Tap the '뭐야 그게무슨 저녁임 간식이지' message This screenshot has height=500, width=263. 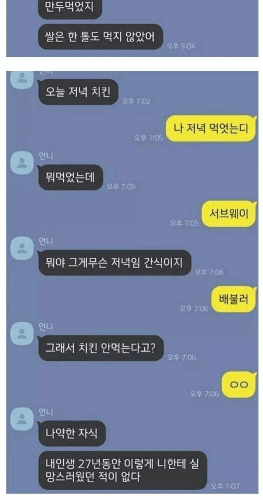coord(115,263)
